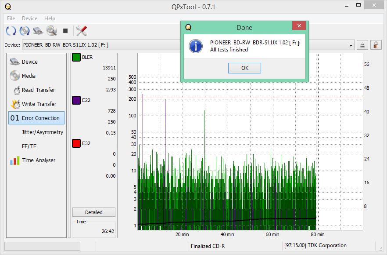Click the red E32 color swatch
This screenshot has width=387, height=255.
pyautogui.click(x=76, y=143)
